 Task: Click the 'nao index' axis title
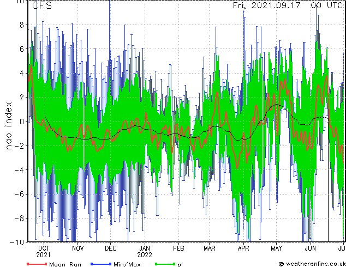coord(8,125)
